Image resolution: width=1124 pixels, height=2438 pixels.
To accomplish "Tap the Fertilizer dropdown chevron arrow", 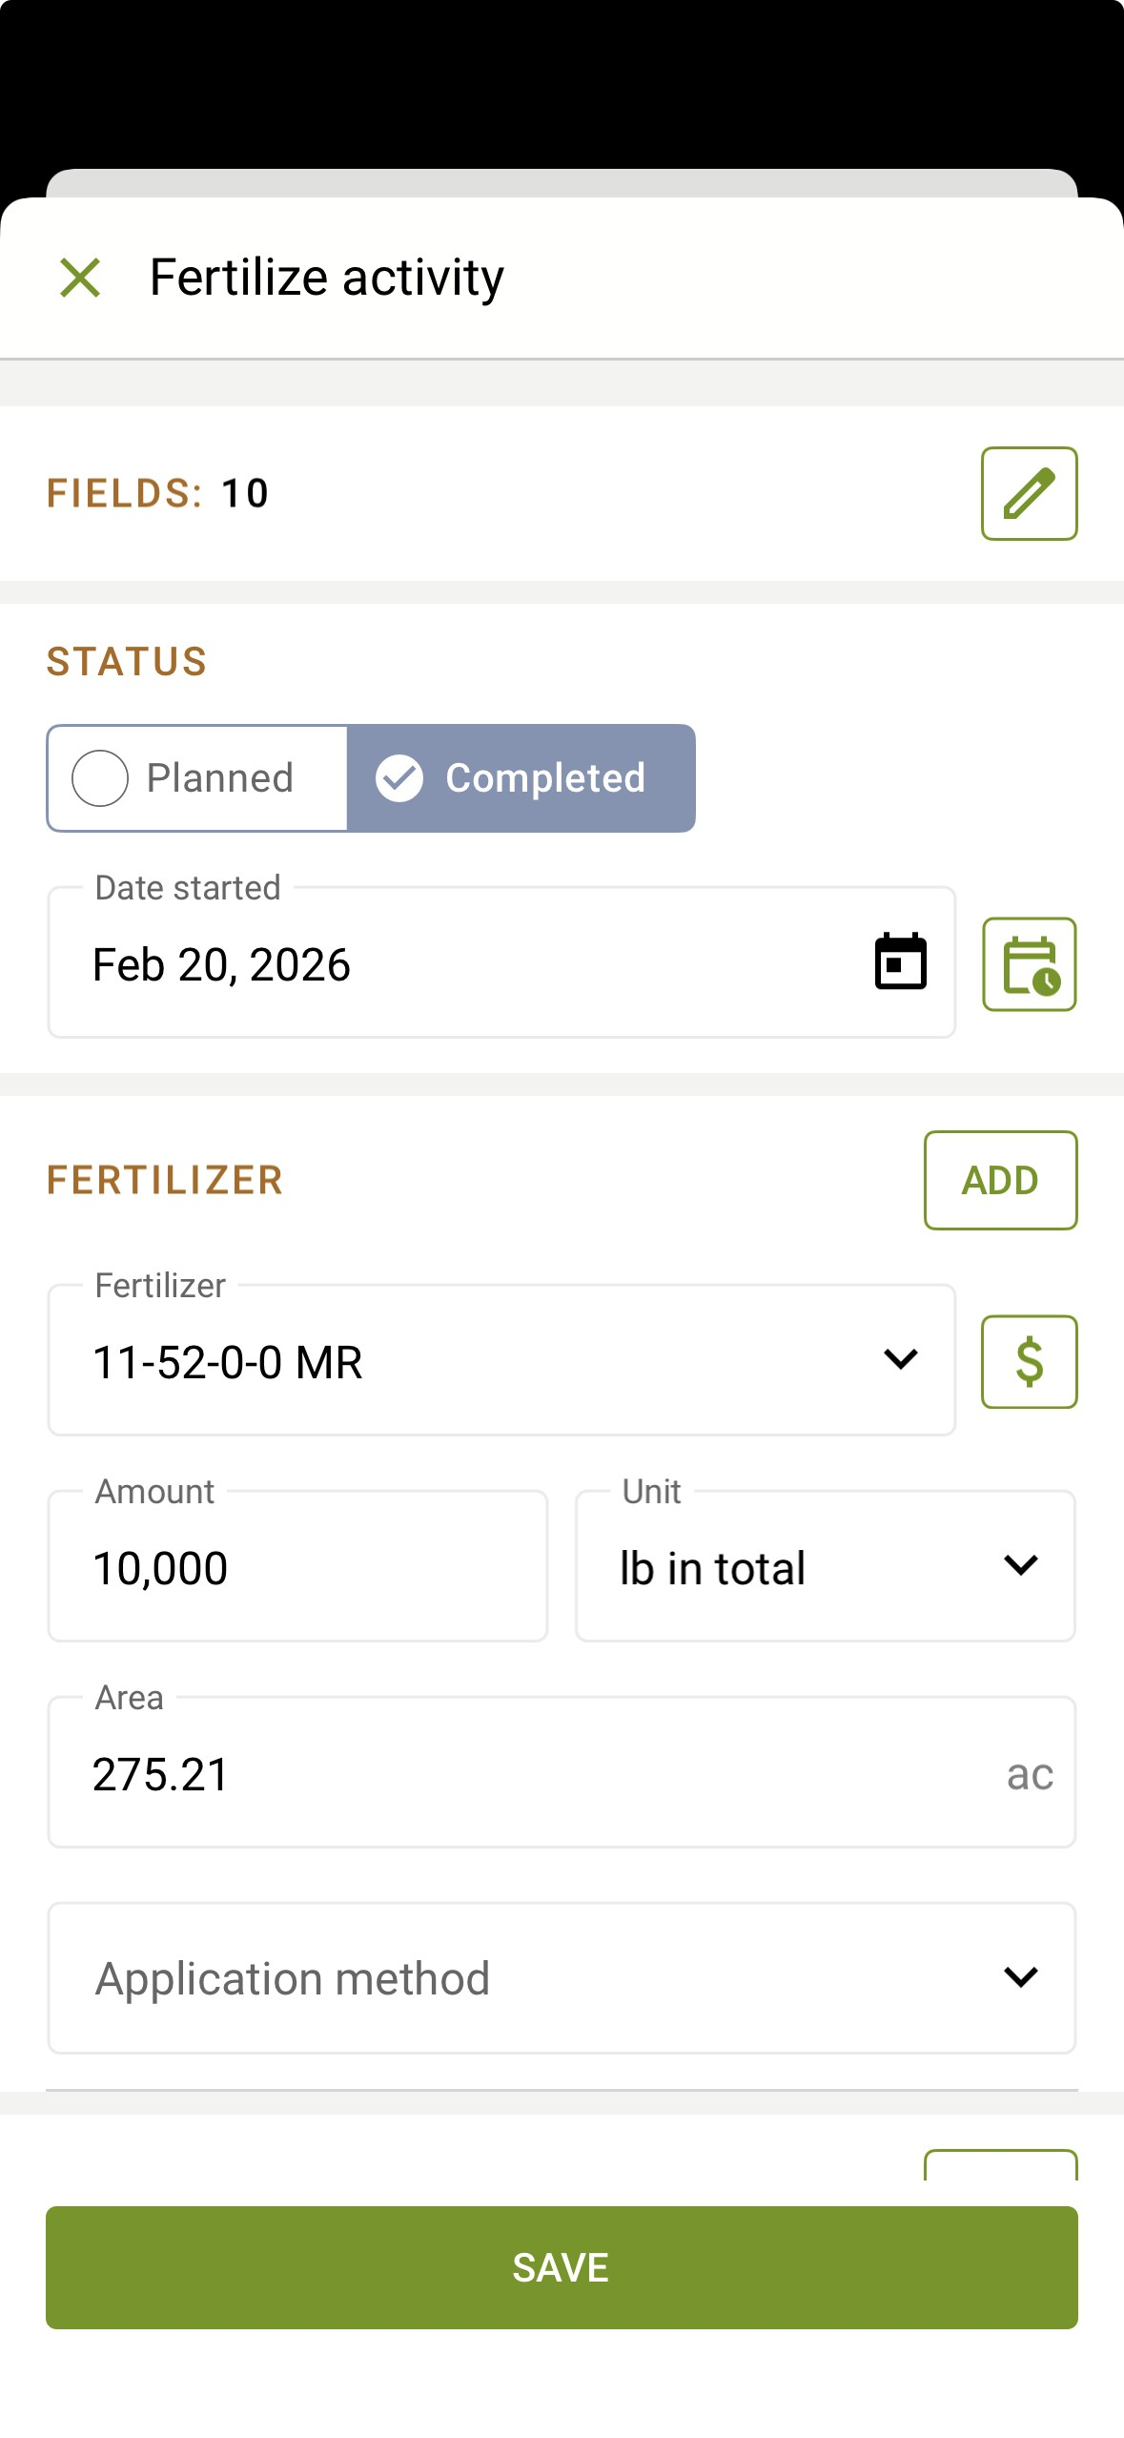I will coord(900,1359).
